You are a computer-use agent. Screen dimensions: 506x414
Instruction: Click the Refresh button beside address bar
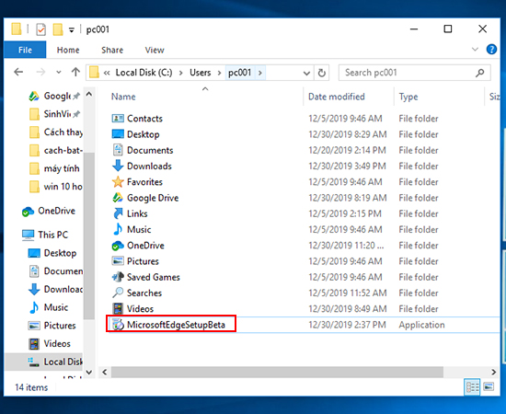322,73
